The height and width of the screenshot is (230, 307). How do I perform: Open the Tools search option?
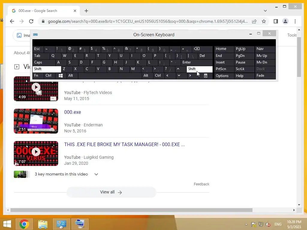(292, 35)
